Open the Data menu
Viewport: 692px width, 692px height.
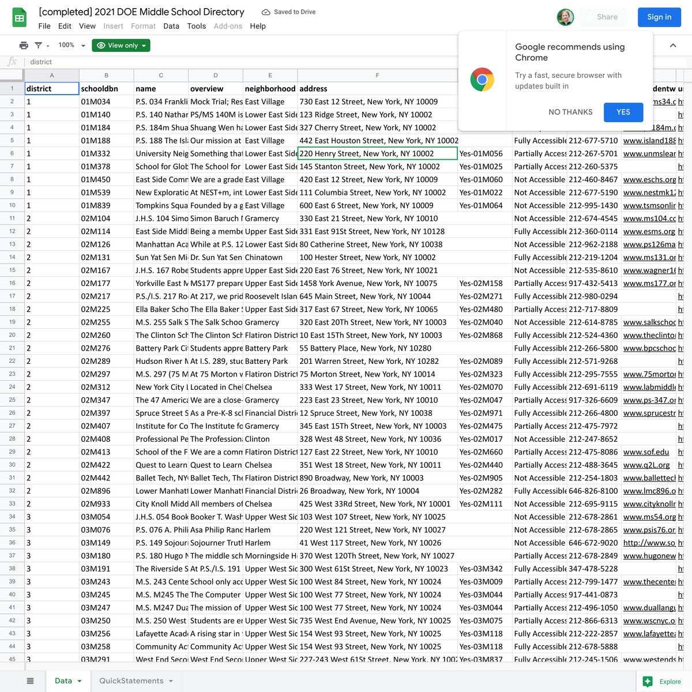[171, 26]
